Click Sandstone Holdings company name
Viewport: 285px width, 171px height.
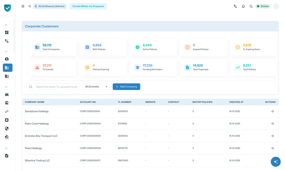pos(37,112)
